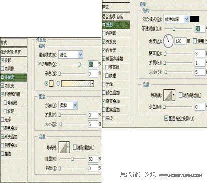Click the 不透明度 value field in Drop Shadow dialog
The height and width of the screenshot is (183, 207).
pos(200,29)
